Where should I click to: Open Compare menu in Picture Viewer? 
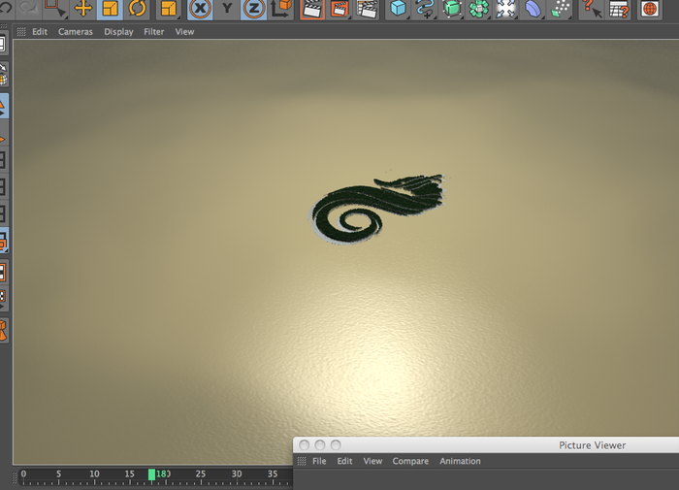410,461
